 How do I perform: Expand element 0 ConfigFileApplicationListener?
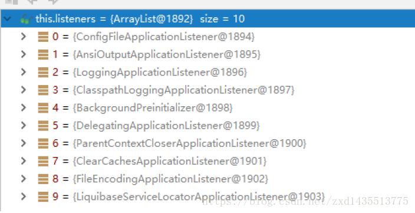(x=24, y=37)
